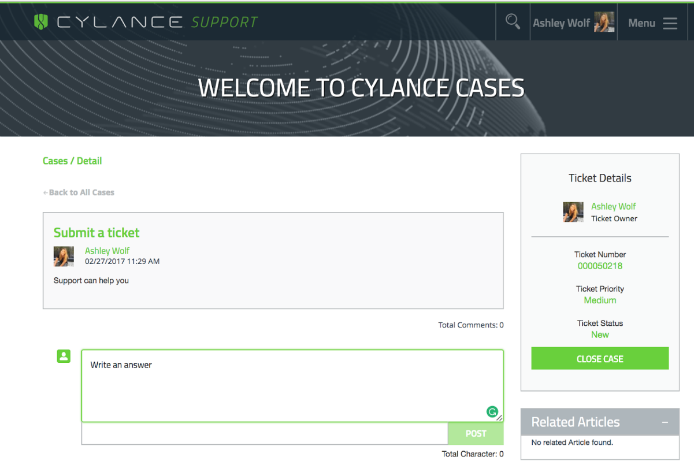Go back to All Cases
The height and width of the screenshot is (476, 694).
[79, 192]
